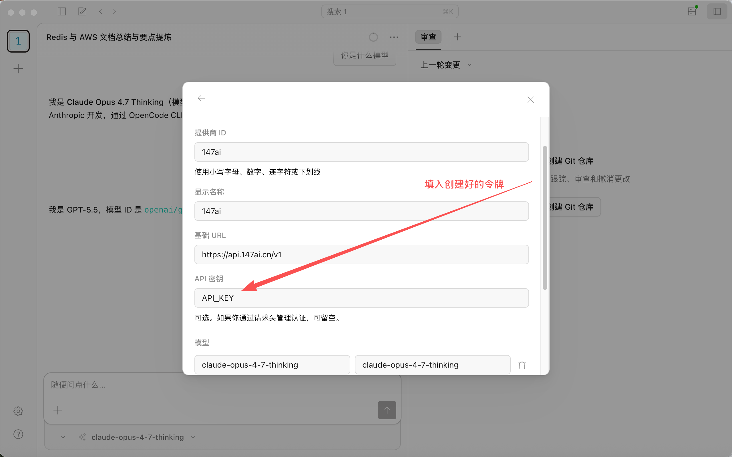The width and height of the screenshot is (732, 457).
Task: Add a new tab next to 审查
Action: coord(457,37)
